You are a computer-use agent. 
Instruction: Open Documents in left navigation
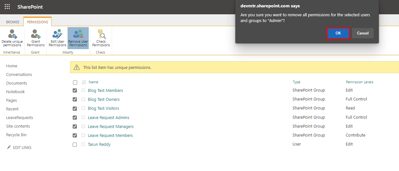pyautogui.click(x=17, y=83)
